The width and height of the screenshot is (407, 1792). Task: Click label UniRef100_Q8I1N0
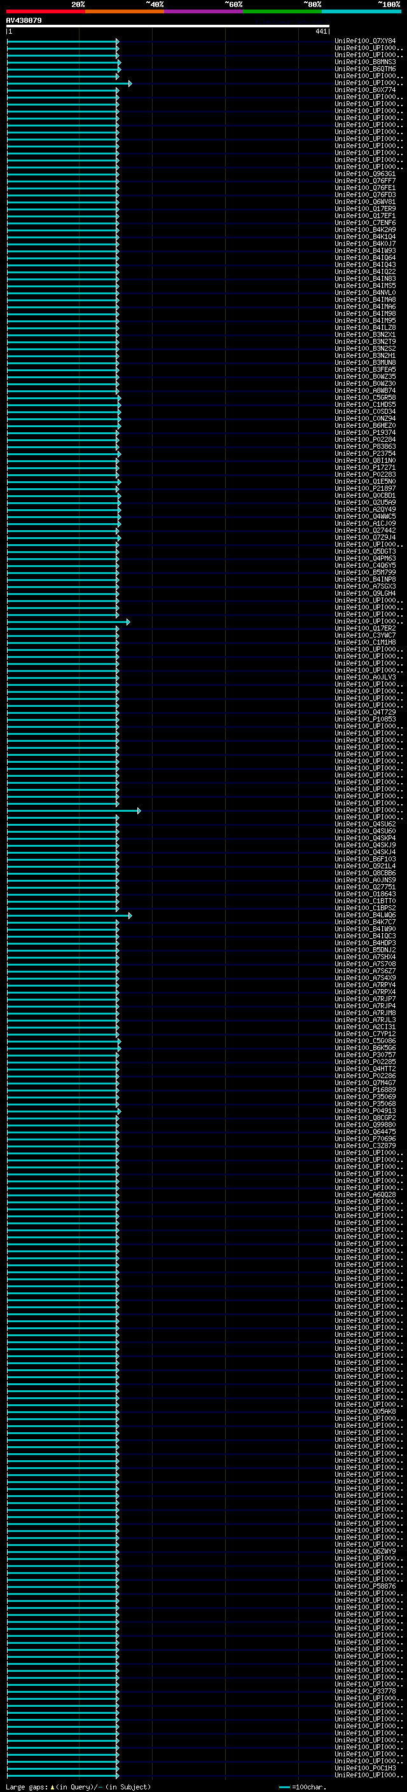click(365, 460)
